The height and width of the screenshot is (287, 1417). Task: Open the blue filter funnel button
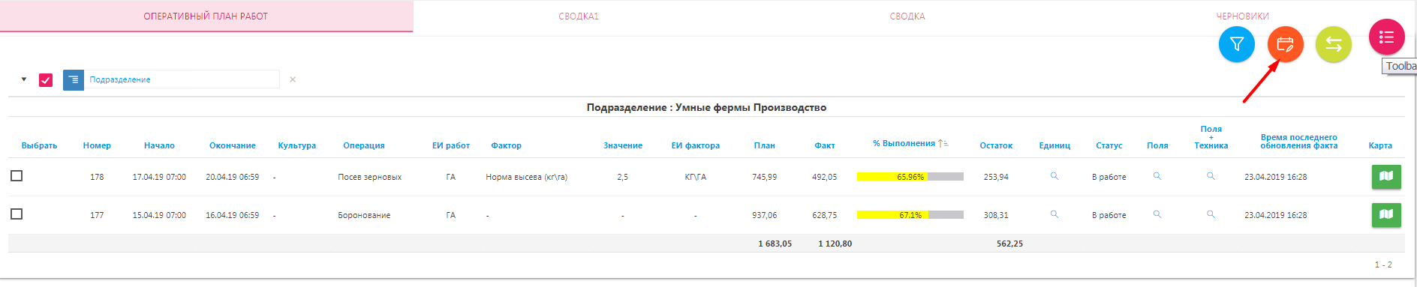pos(1237,44)
